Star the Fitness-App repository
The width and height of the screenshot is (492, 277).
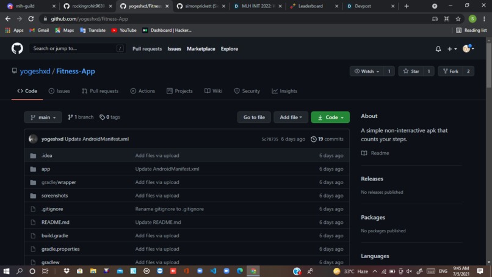(x=411, y=72)
